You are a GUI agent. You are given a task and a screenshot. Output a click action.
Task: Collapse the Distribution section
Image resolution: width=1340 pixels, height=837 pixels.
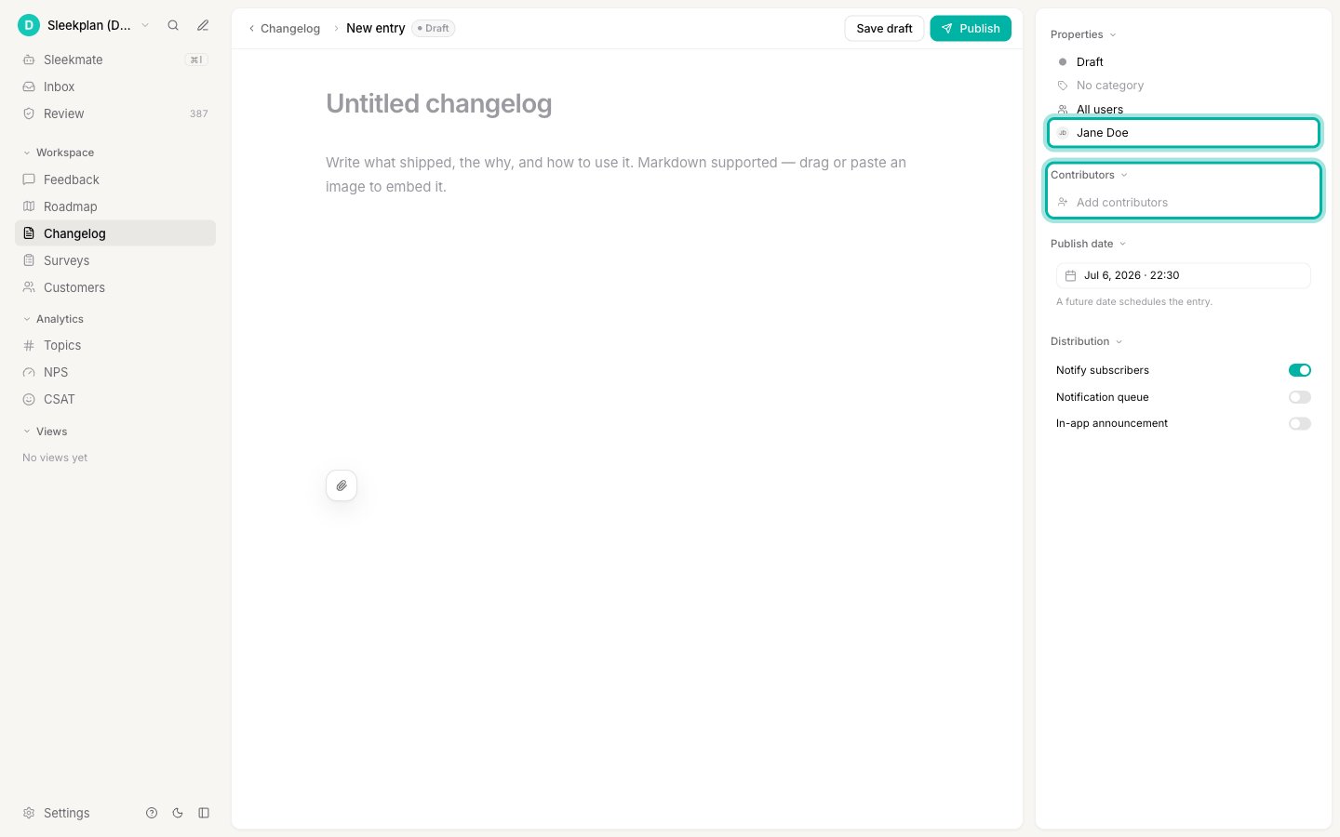1086,341
